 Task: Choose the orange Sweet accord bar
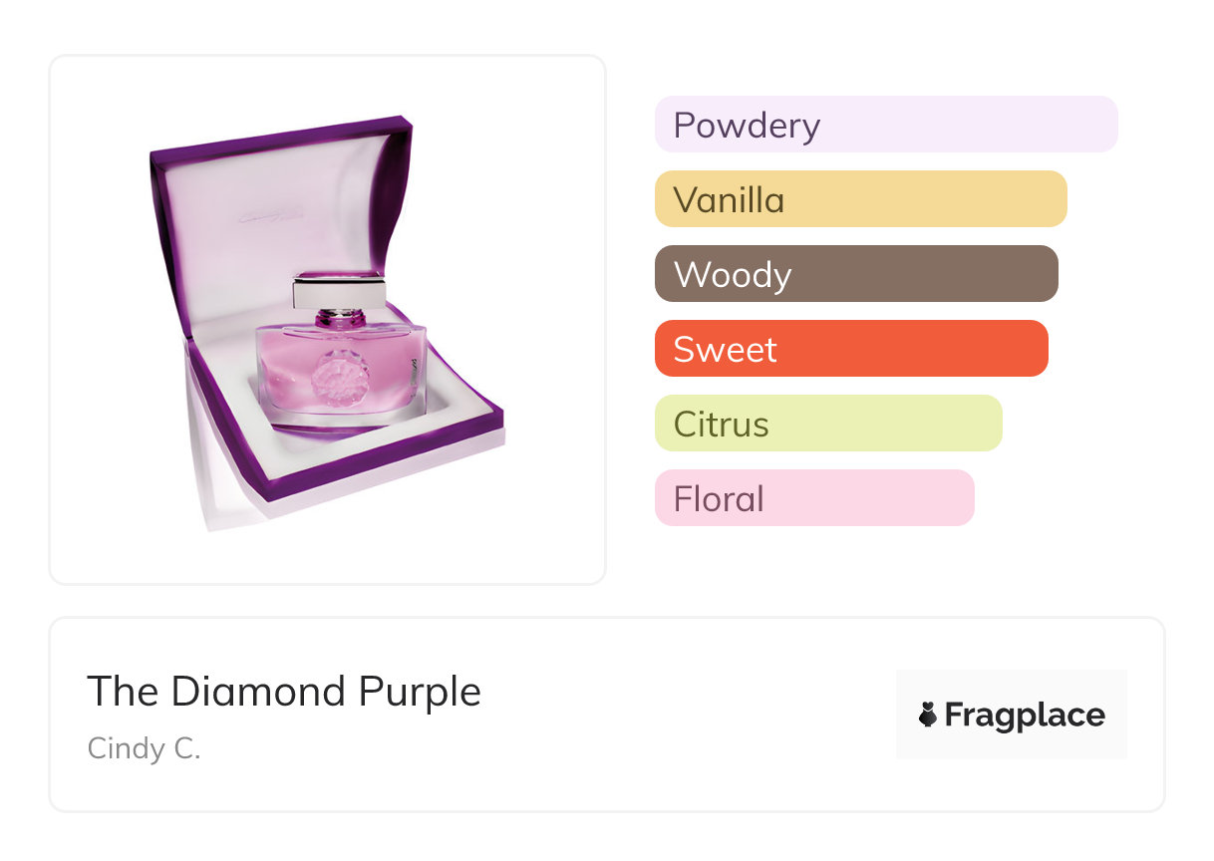point(850,349)
